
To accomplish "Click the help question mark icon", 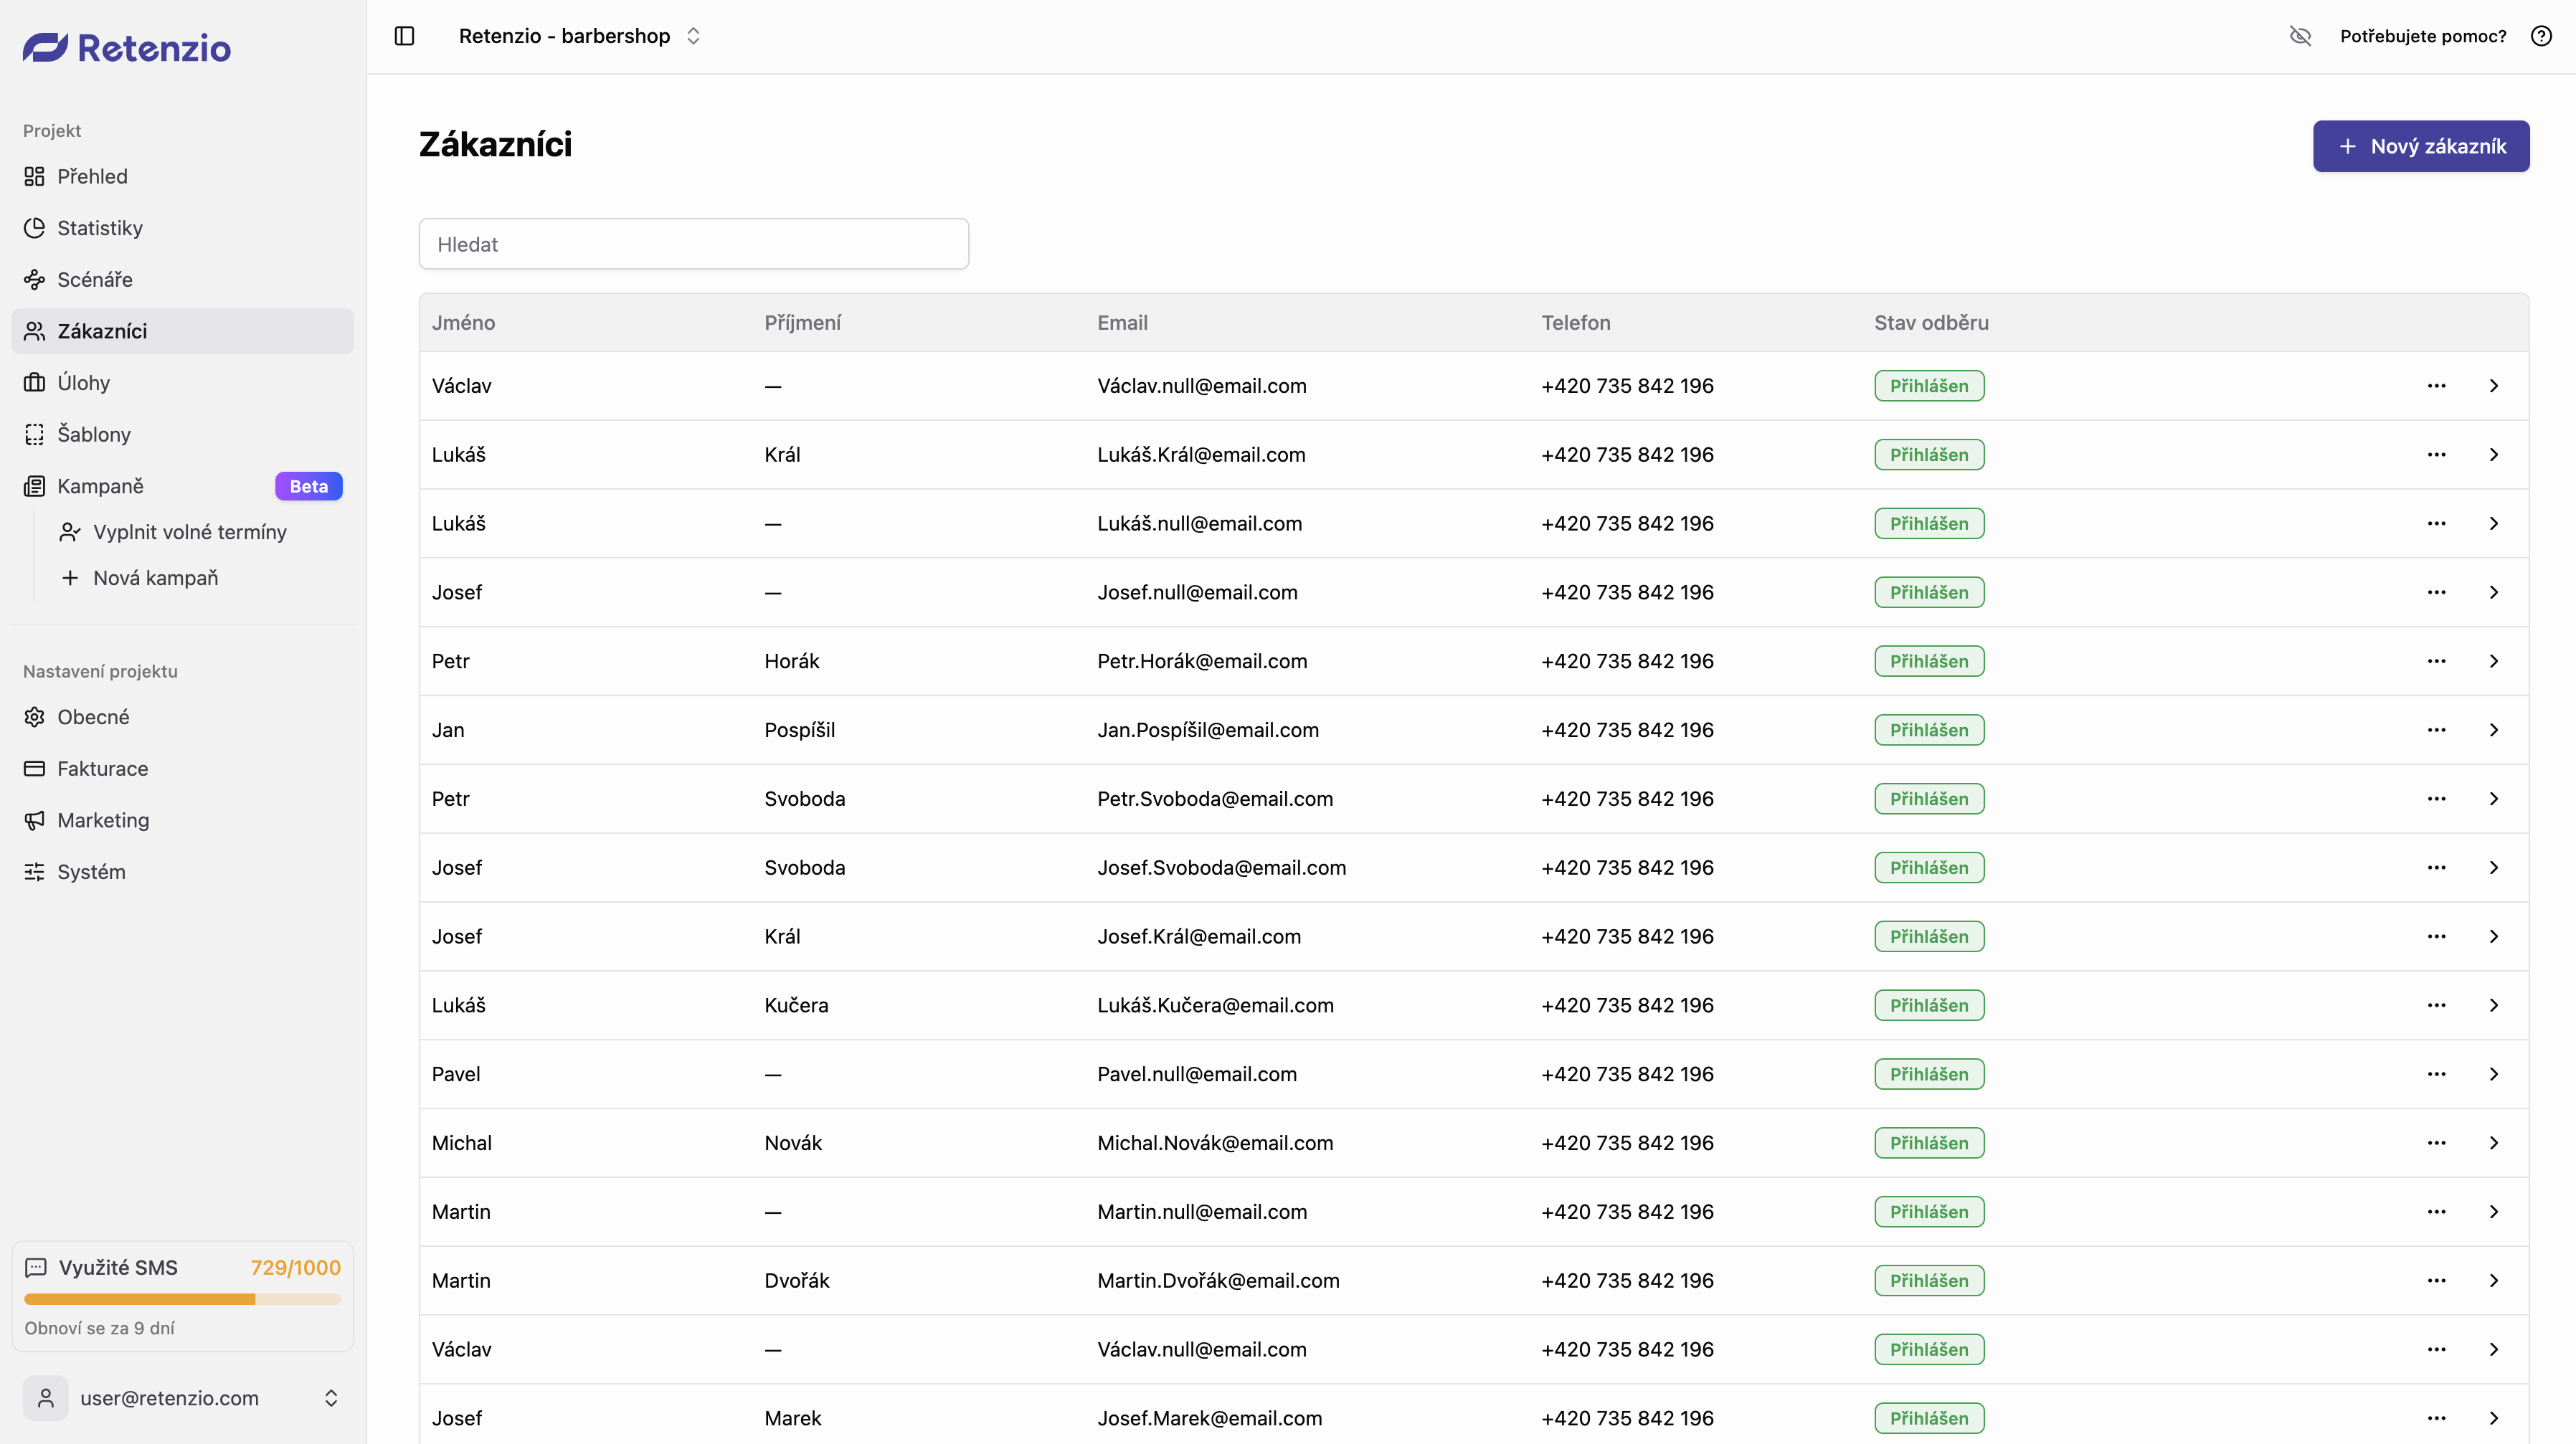I will coord(2541,36).
